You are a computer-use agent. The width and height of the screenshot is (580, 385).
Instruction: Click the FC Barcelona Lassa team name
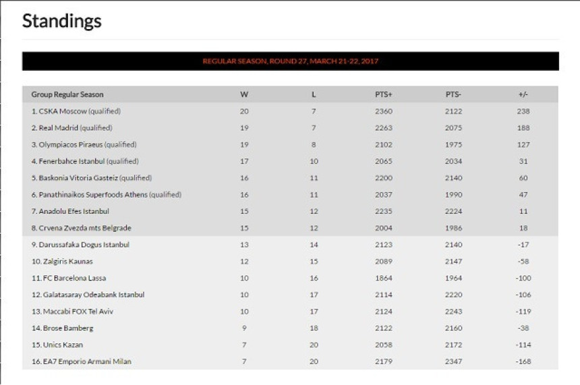coord(74,278)
